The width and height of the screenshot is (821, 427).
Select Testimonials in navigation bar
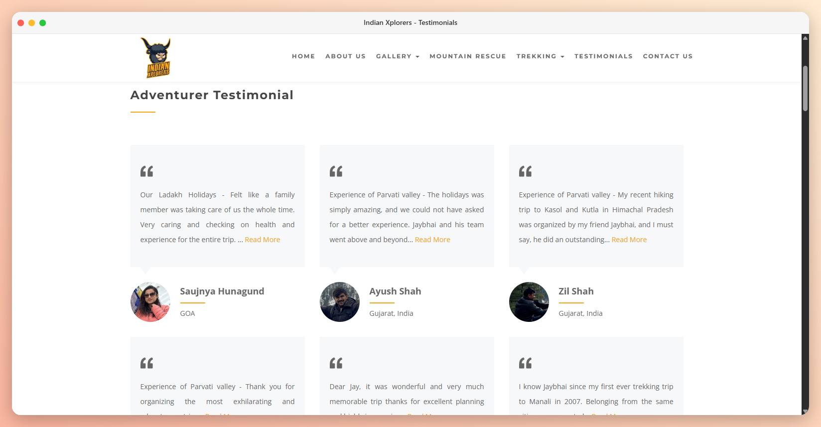pyautogui.click(x=603, y=56)
